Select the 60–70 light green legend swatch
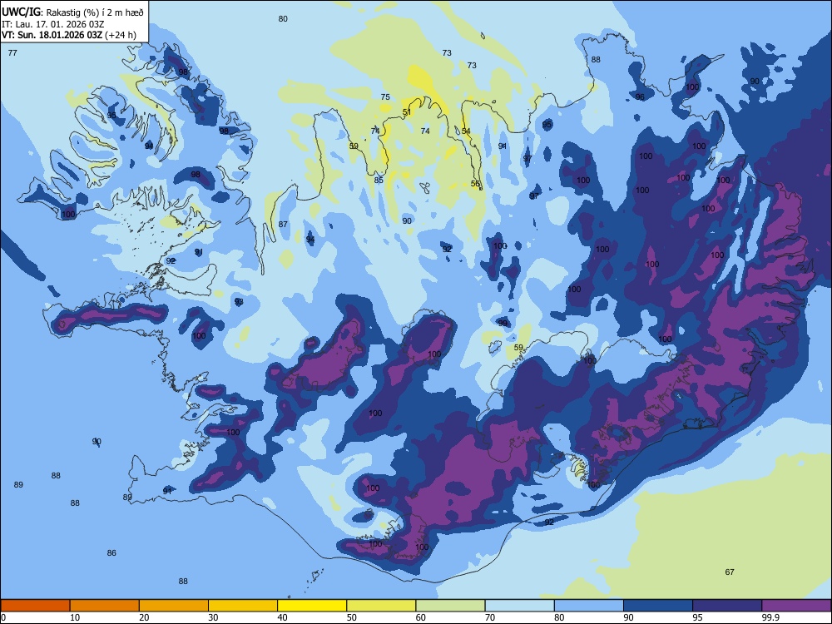Viewport: 832px width, 624px height. tap(450, 606)
